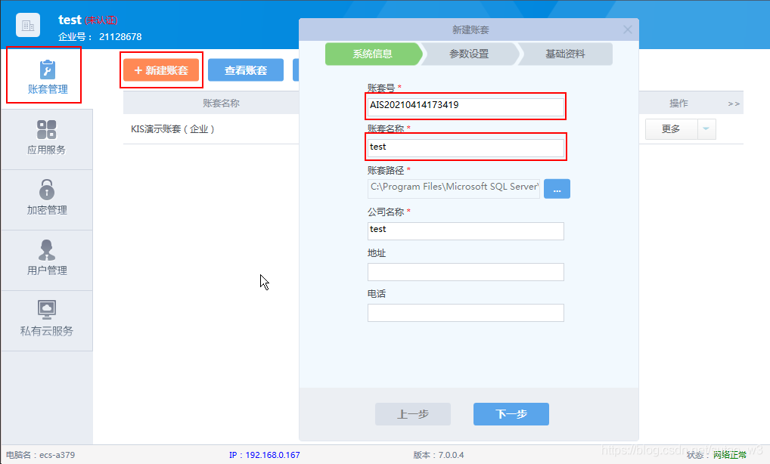Click the 企业号 21128678 text
This screenshot has width=770, height=464.
pyautogui.click(x=100, y=37)
